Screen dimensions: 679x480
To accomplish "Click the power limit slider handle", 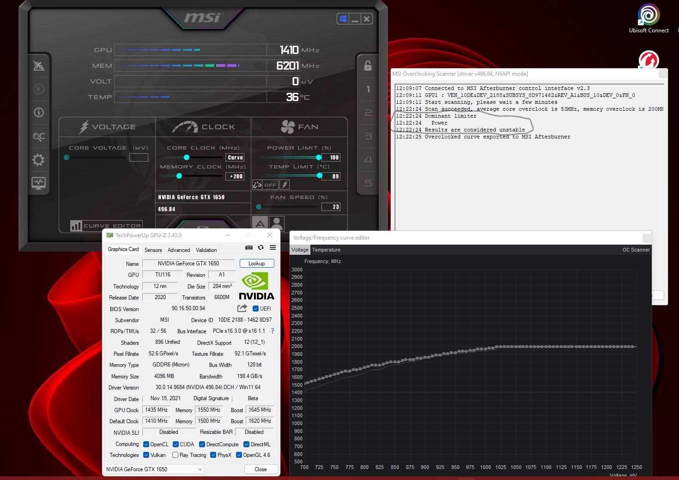I will coord(319,157).
